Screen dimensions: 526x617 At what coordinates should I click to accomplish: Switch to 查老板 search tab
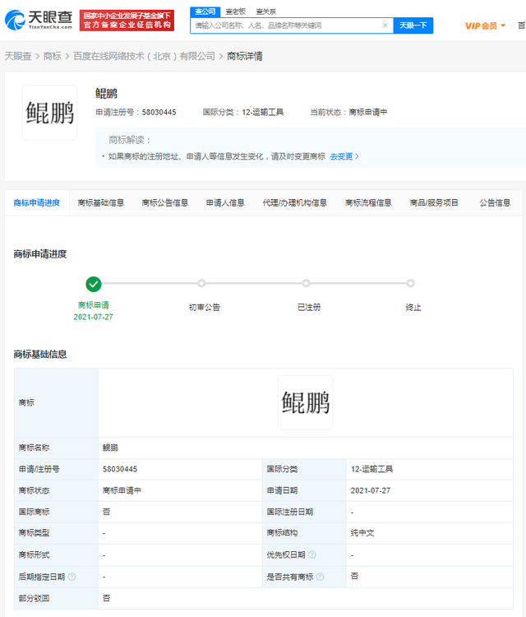click(236, 12)
